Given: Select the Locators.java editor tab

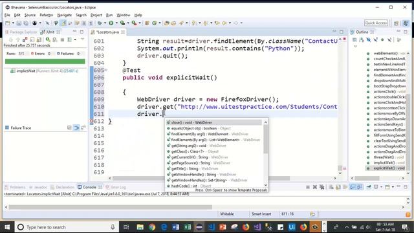Looking at the screenshot, I should [108, 32].
